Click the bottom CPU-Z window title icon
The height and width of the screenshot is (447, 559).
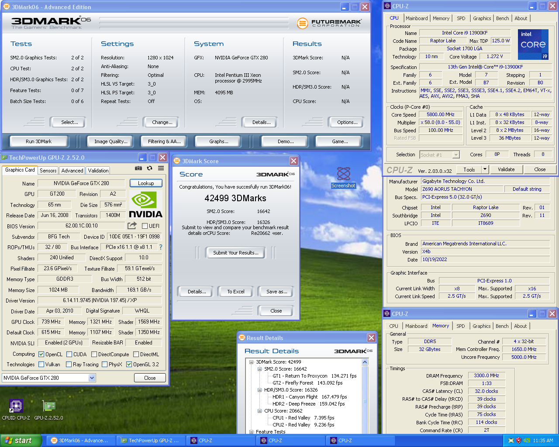387,313
